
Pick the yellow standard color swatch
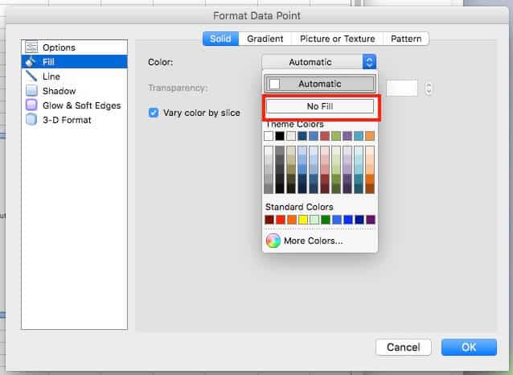(303, 220)
